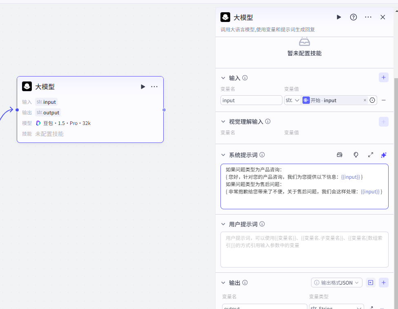
Task: Add a new output variable with plus button
Action: point(383,283)
